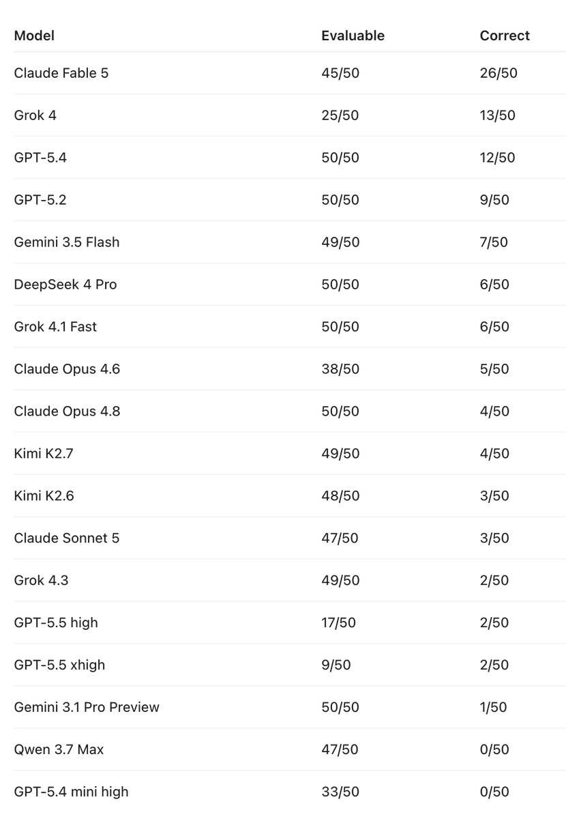Viewport: 566px width, 819px height.
Task: Select Gemini 3.1 Pro Preview label
Action: pos(87,708)
